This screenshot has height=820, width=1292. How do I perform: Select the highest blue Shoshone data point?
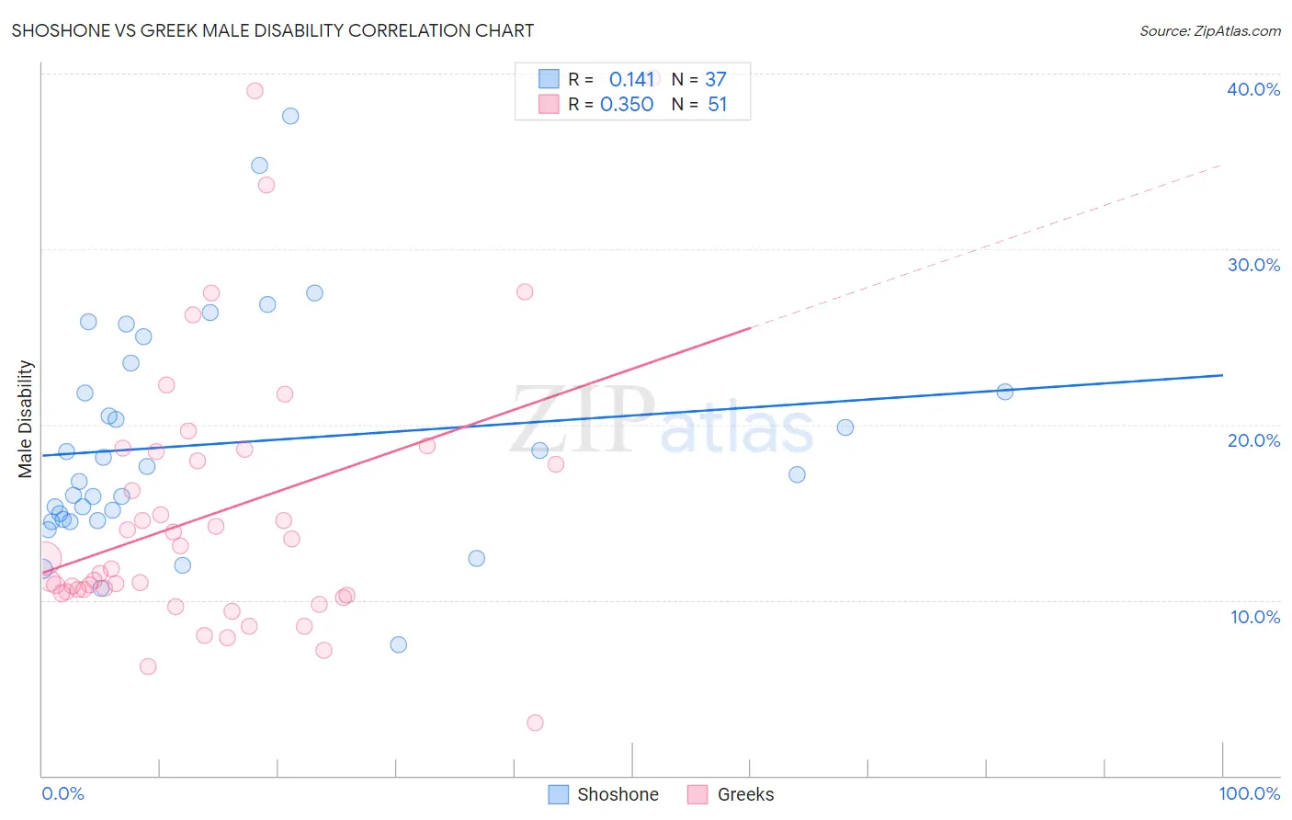tap(290, 116)
